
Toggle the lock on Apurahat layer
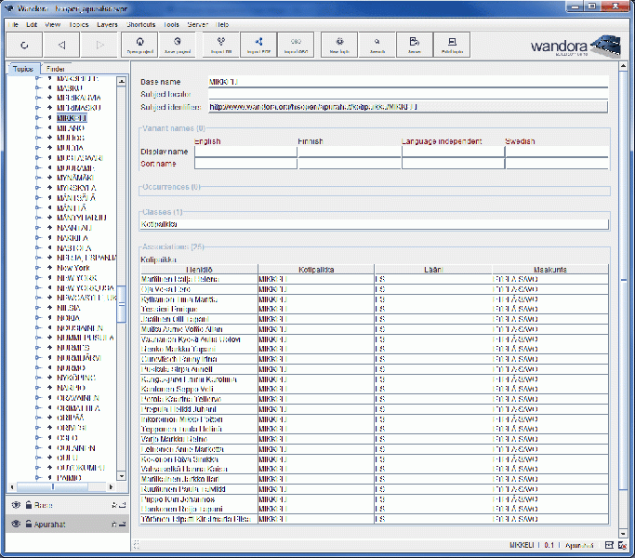28,525
